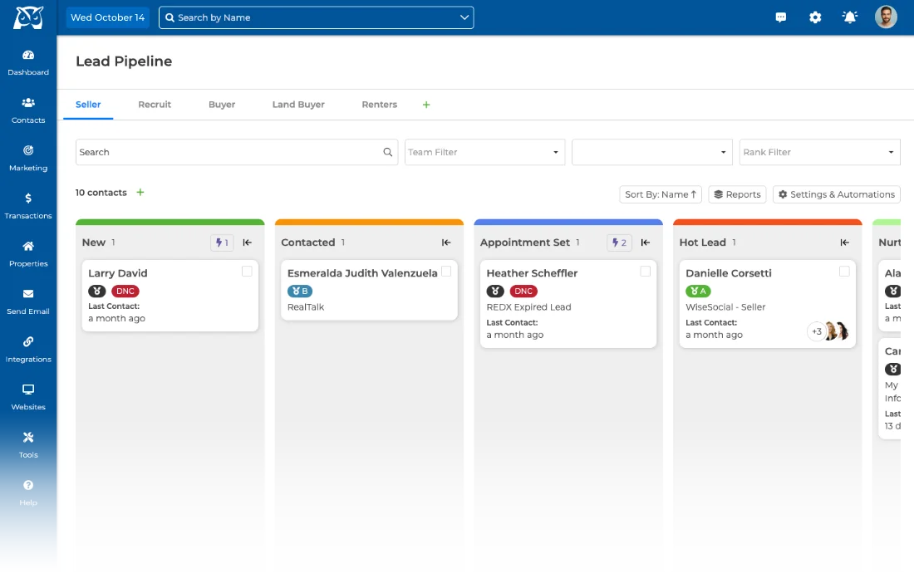The image size is (914, 583).
Task: Switch to the Land Buyer tab
Action: [298, 105]
